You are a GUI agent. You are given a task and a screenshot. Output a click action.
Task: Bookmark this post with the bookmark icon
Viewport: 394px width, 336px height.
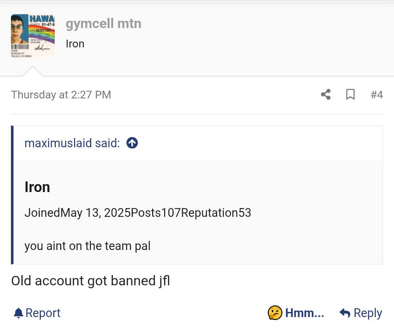(350, 95)
